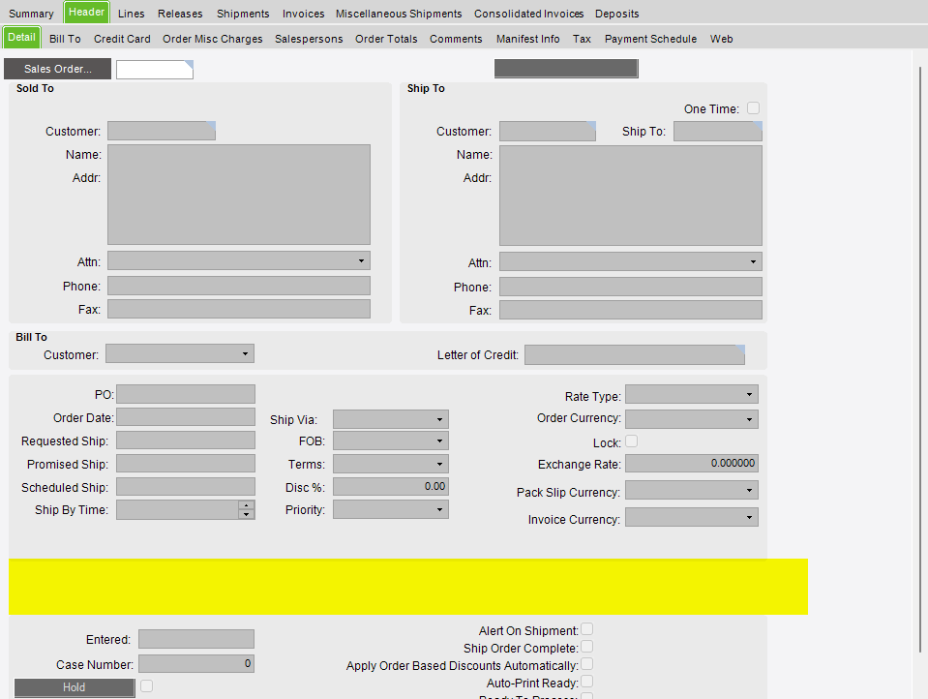The height and width of the screenshot is (699, 928).
Task: Open the Rate Type dropdown
Action: [749, 395]
